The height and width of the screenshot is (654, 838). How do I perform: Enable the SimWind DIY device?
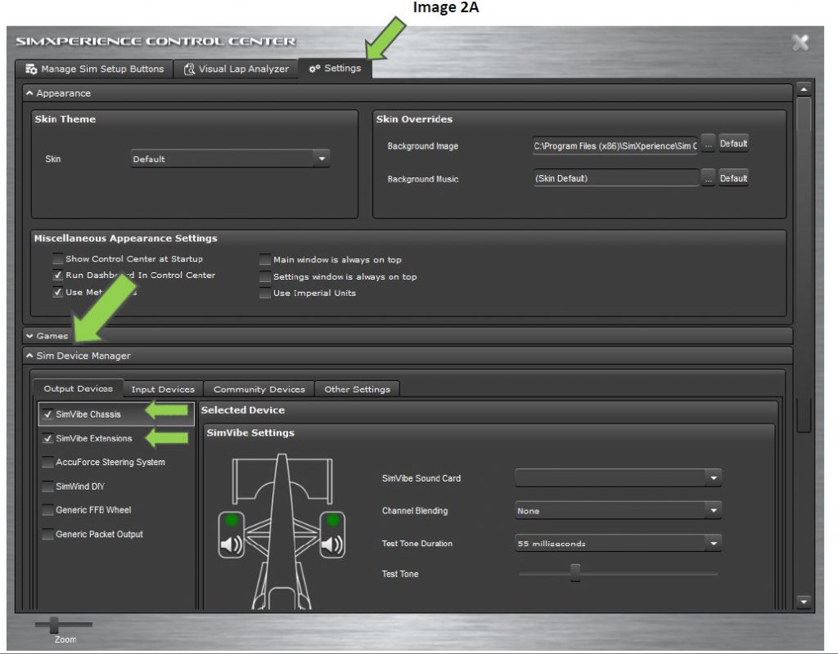[x=47, y=486]
